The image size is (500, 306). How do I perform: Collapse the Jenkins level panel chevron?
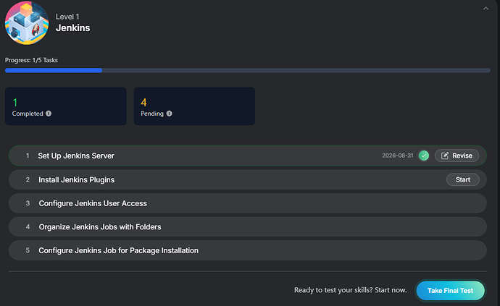(x=486, y=9)
